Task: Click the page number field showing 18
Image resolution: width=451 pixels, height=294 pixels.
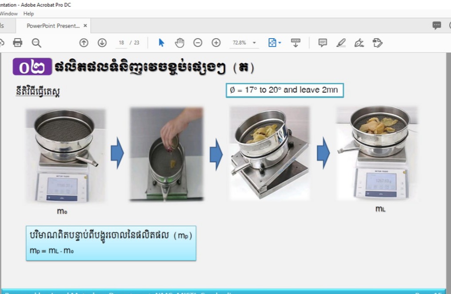Action: [121, 43]
